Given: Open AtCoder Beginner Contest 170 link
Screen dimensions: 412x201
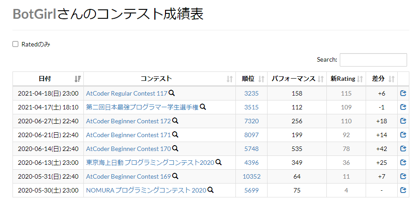Looking at the screenshot, I should pyautogui.click(x=128, y=149).
